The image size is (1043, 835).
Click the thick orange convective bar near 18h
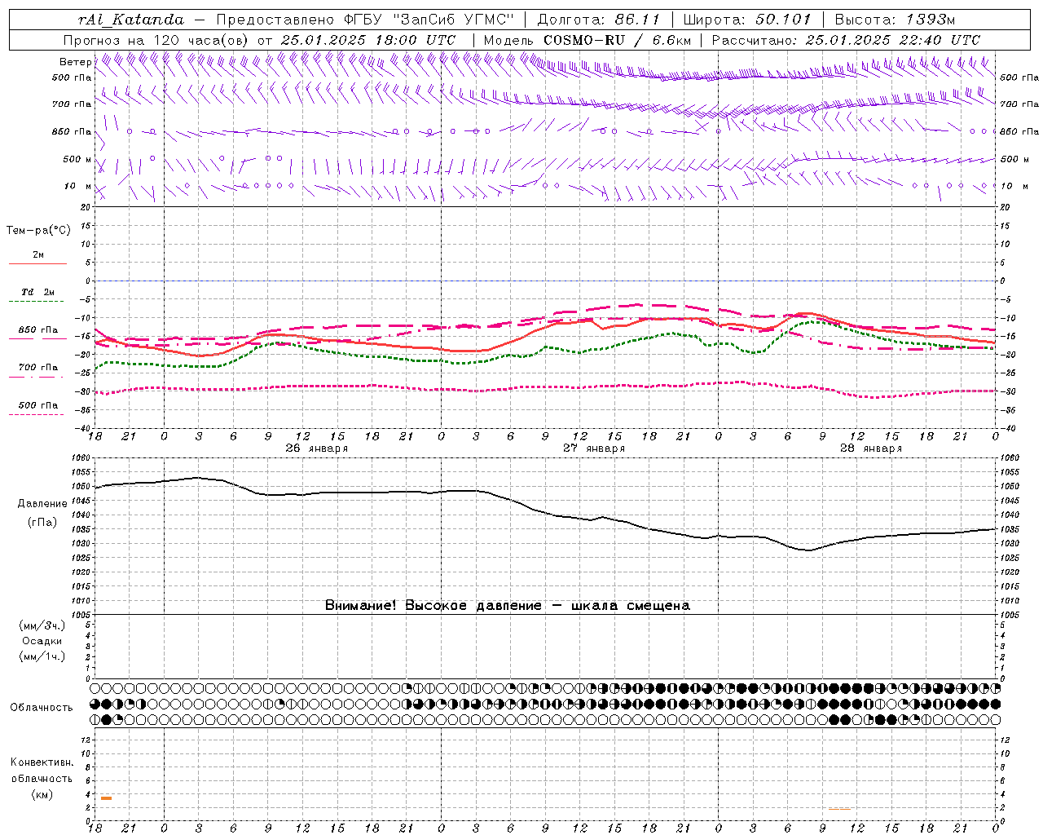tap(106, 798)
